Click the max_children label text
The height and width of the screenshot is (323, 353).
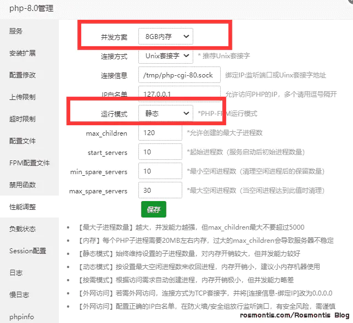click(x=107, y=133)
